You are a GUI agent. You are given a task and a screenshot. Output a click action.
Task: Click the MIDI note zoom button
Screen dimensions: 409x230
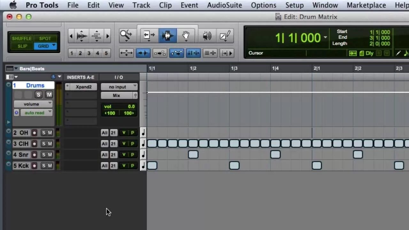point(96,36)
